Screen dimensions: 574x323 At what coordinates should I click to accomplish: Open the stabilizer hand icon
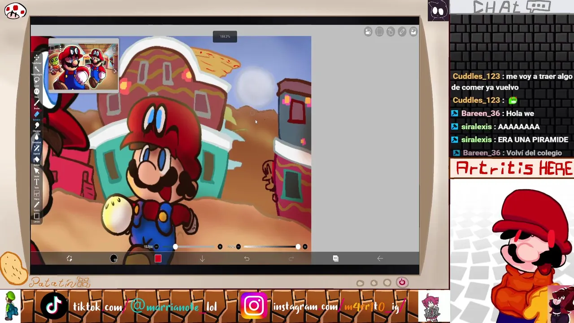pyautogui.click(x=391, y=31)
